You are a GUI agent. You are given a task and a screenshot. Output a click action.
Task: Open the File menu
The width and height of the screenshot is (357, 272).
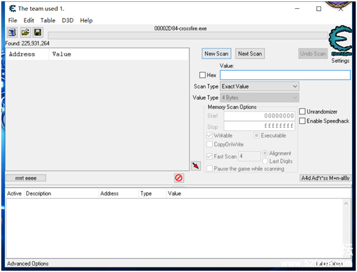[x=13, y=21]
